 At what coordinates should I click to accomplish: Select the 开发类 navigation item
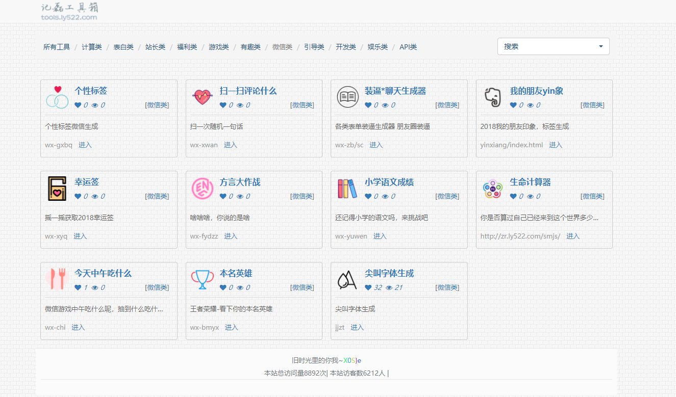click(x=345, y=46)
